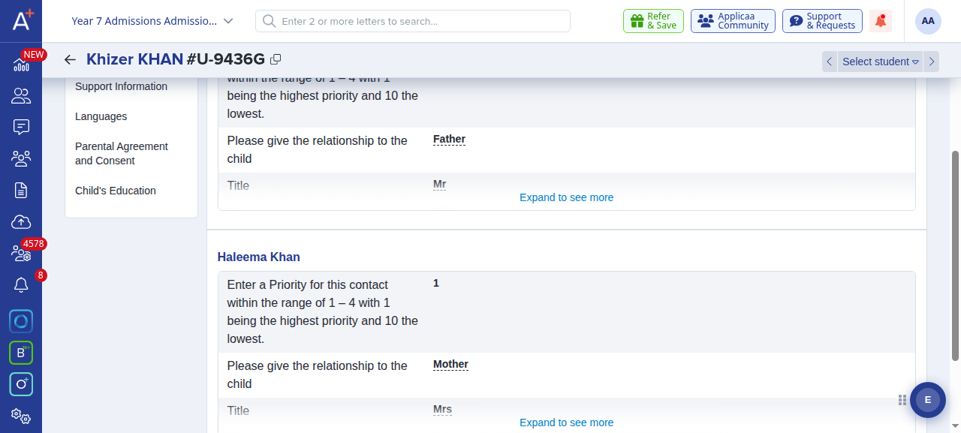Viewport: 961px width, 433px height.
Task: Open the documents page sidebar icon
Action: coord(21,190)
